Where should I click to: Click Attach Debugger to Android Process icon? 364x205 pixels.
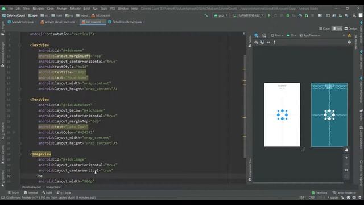point(307,15)
